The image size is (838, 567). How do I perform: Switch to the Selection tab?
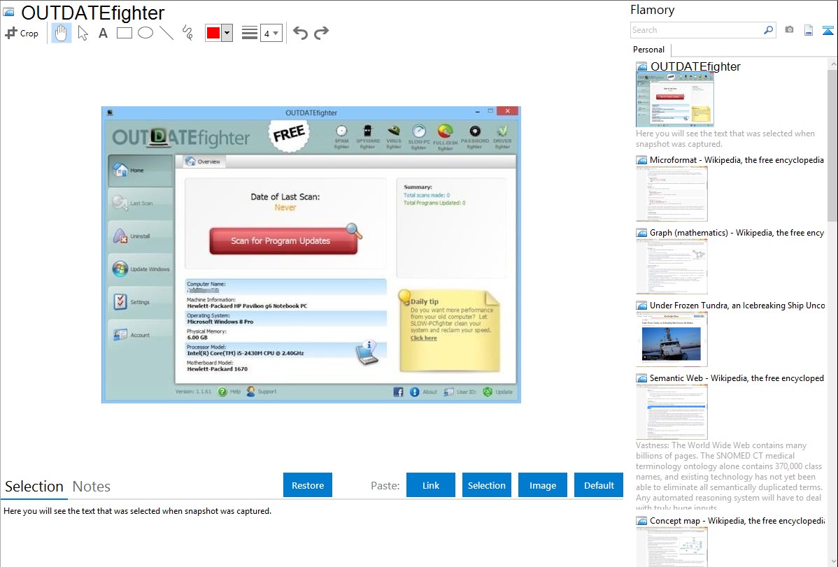coord(34,487)
